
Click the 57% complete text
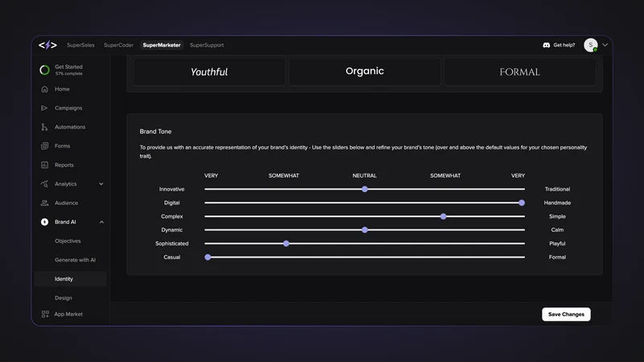click(x=68, y=74)
